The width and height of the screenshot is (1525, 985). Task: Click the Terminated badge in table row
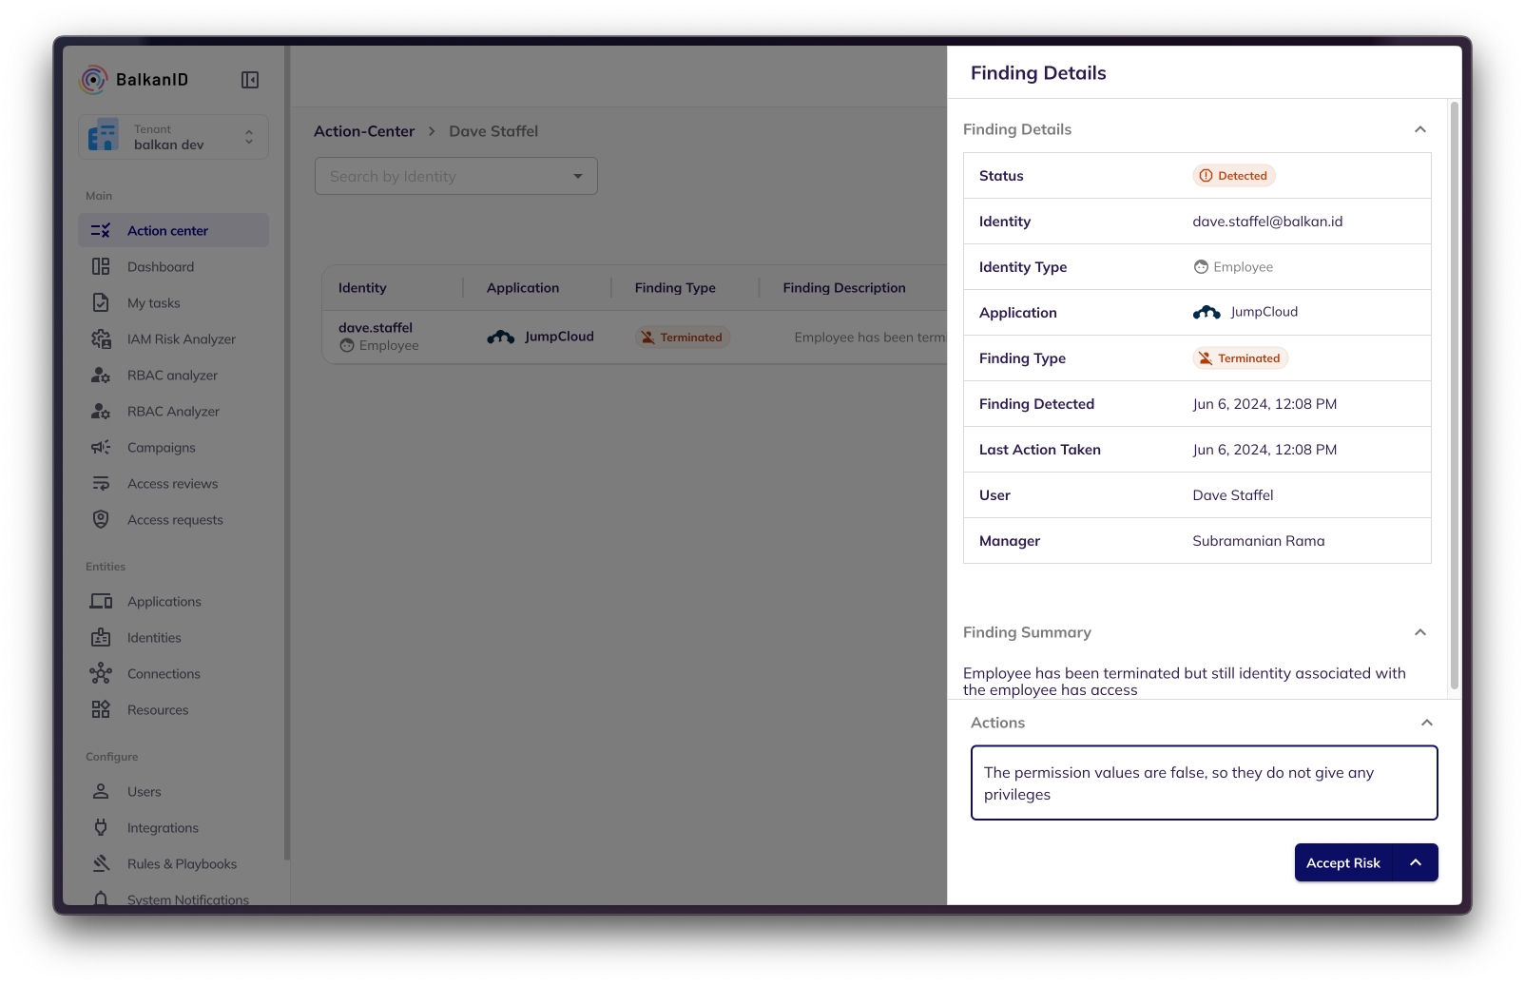pos(683,338)
